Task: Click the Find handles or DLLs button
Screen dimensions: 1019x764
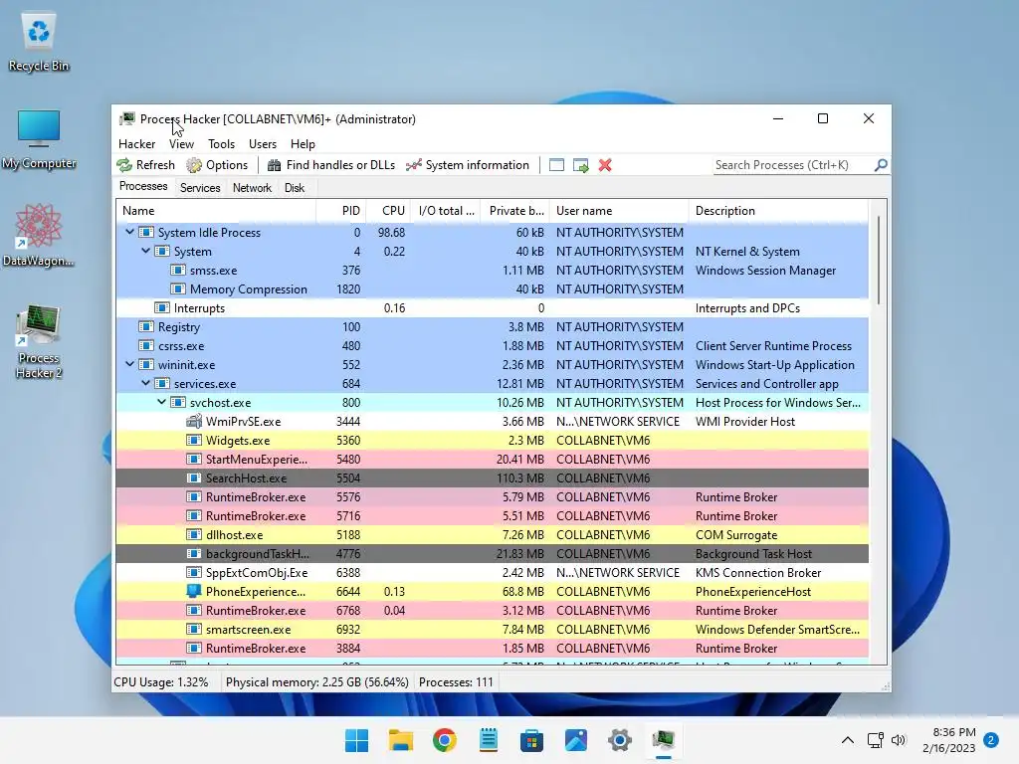Action: (x=331, y=165)
